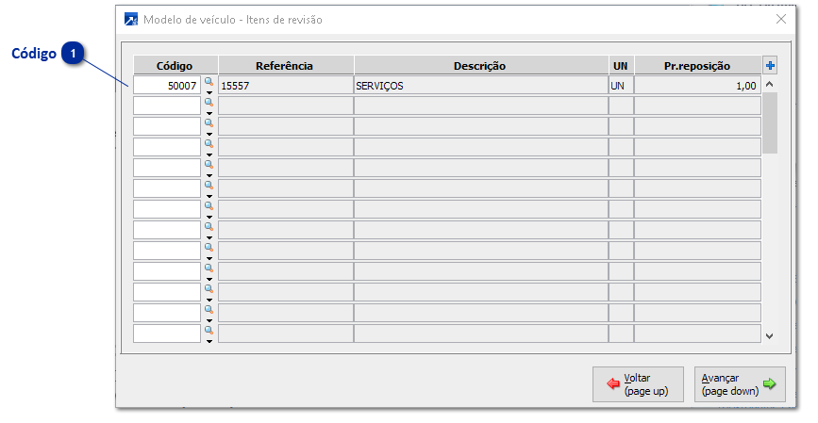Viewport: 818px width, 423px height.
Task: Click the app icon in the title bar
Action: [131, 20]
